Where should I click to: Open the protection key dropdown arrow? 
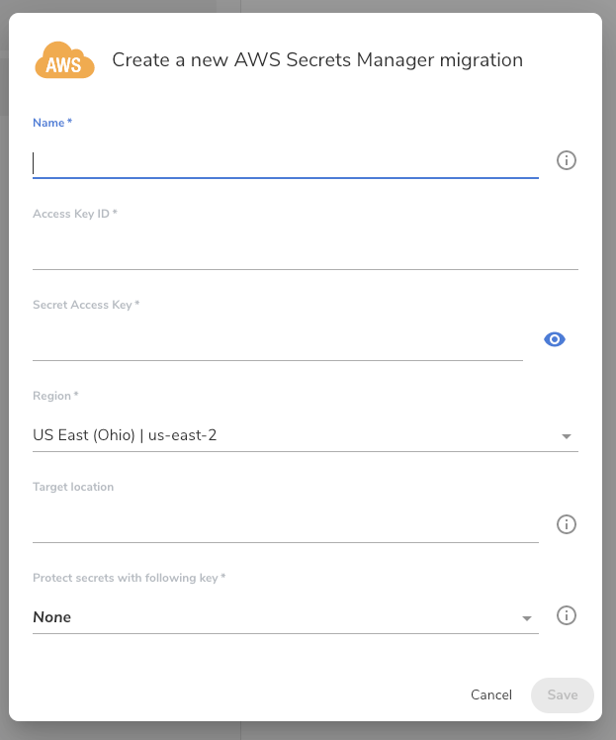(527, 618)
